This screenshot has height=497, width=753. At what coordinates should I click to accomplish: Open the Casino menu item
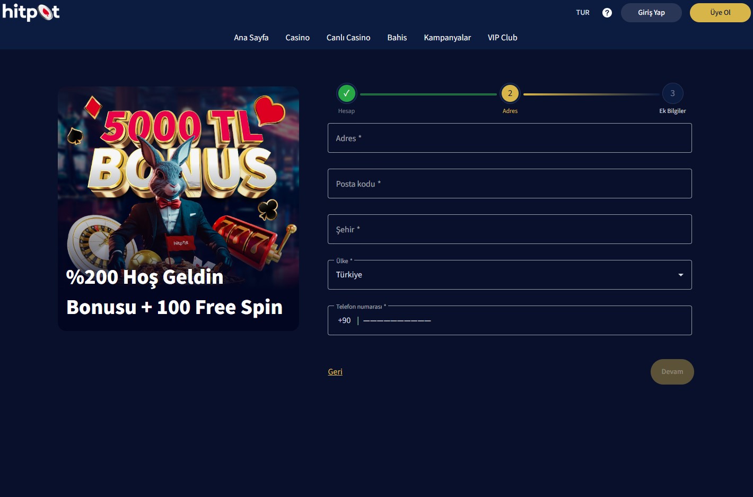[297, 38]
